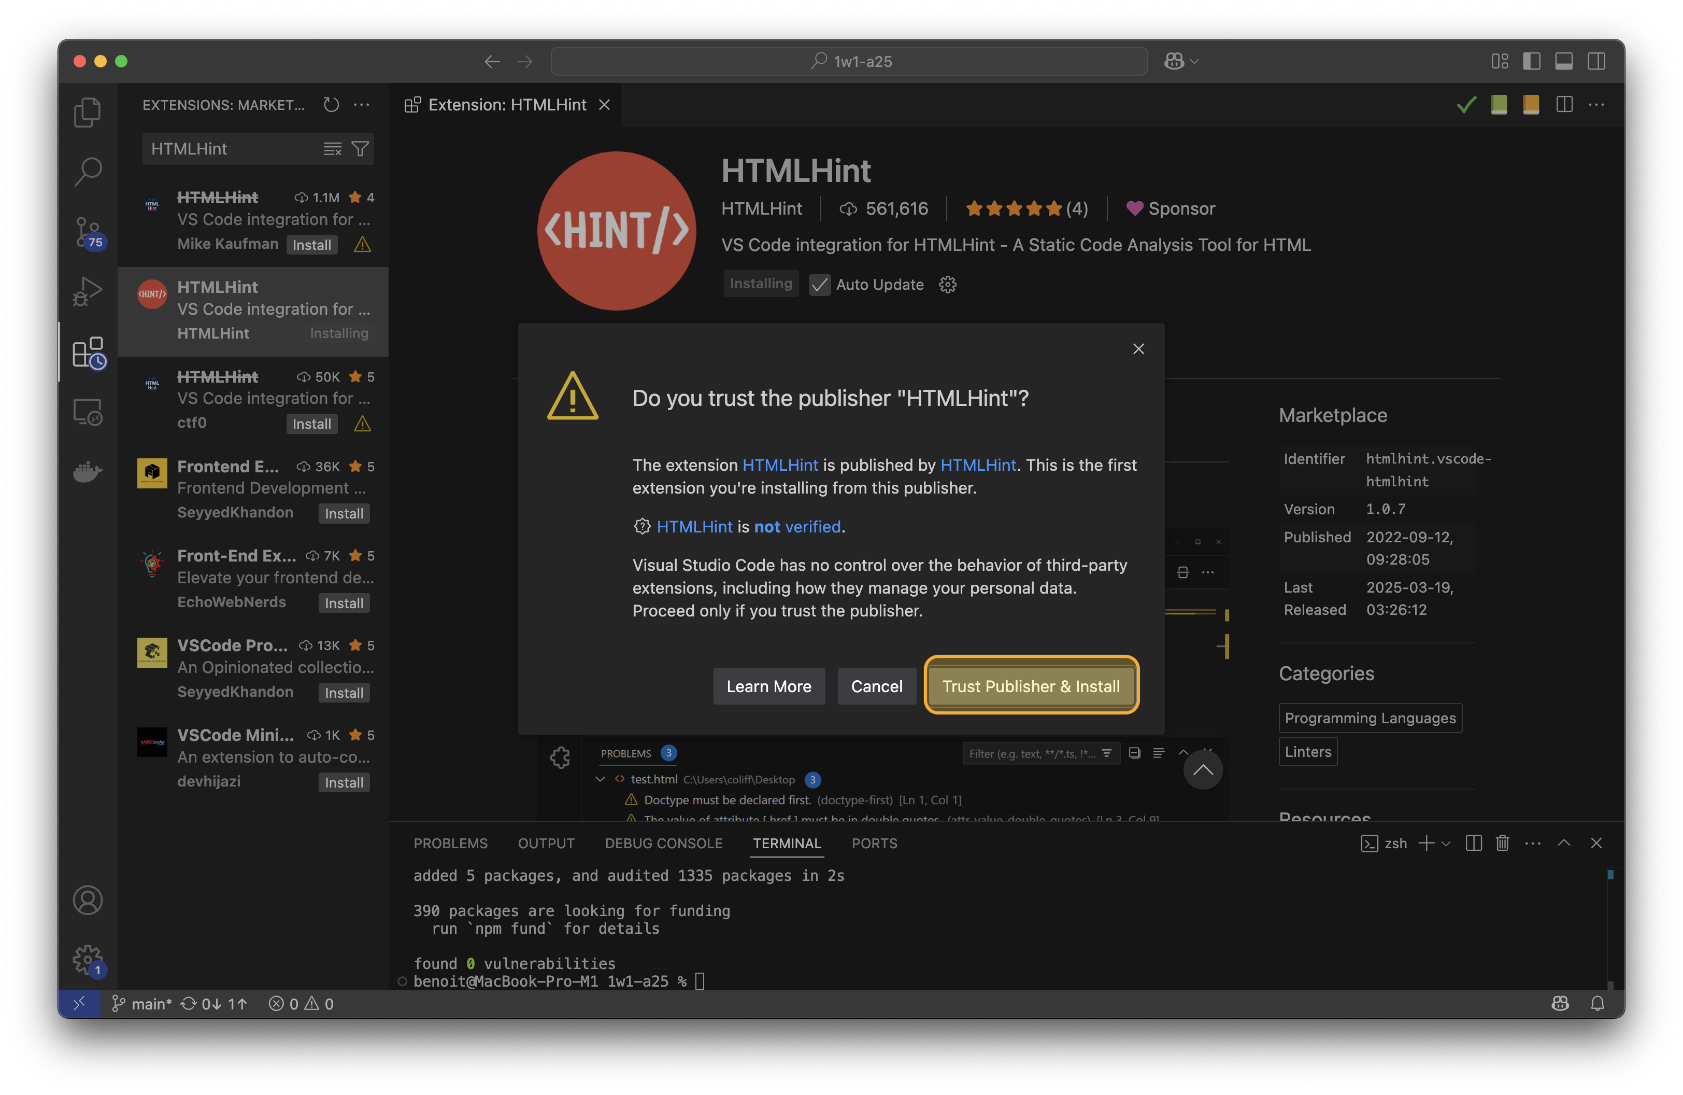Open errors and warnings status item
The image size is (1683, 1095).
pyautogui.click(x=301, y=1004)
